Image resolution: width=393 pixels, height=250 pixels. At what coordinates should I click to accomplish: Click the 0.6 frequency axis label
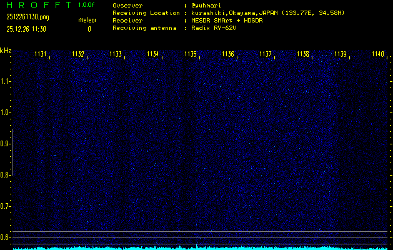click(6, 237)
